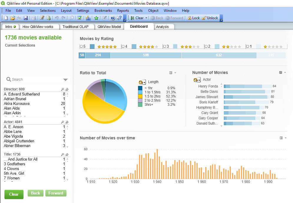Open the Tools menu

(x=138, y=11)
